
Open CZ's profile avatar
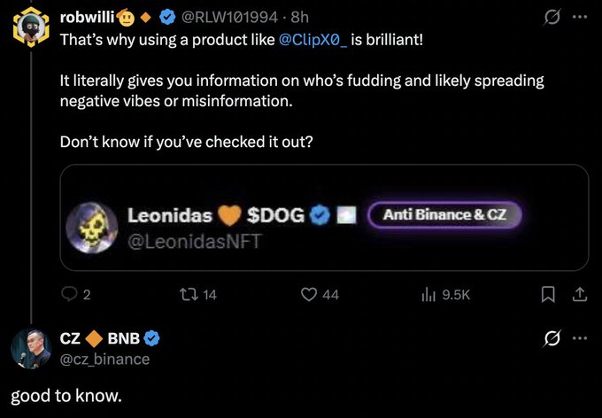tap(30, 348)
